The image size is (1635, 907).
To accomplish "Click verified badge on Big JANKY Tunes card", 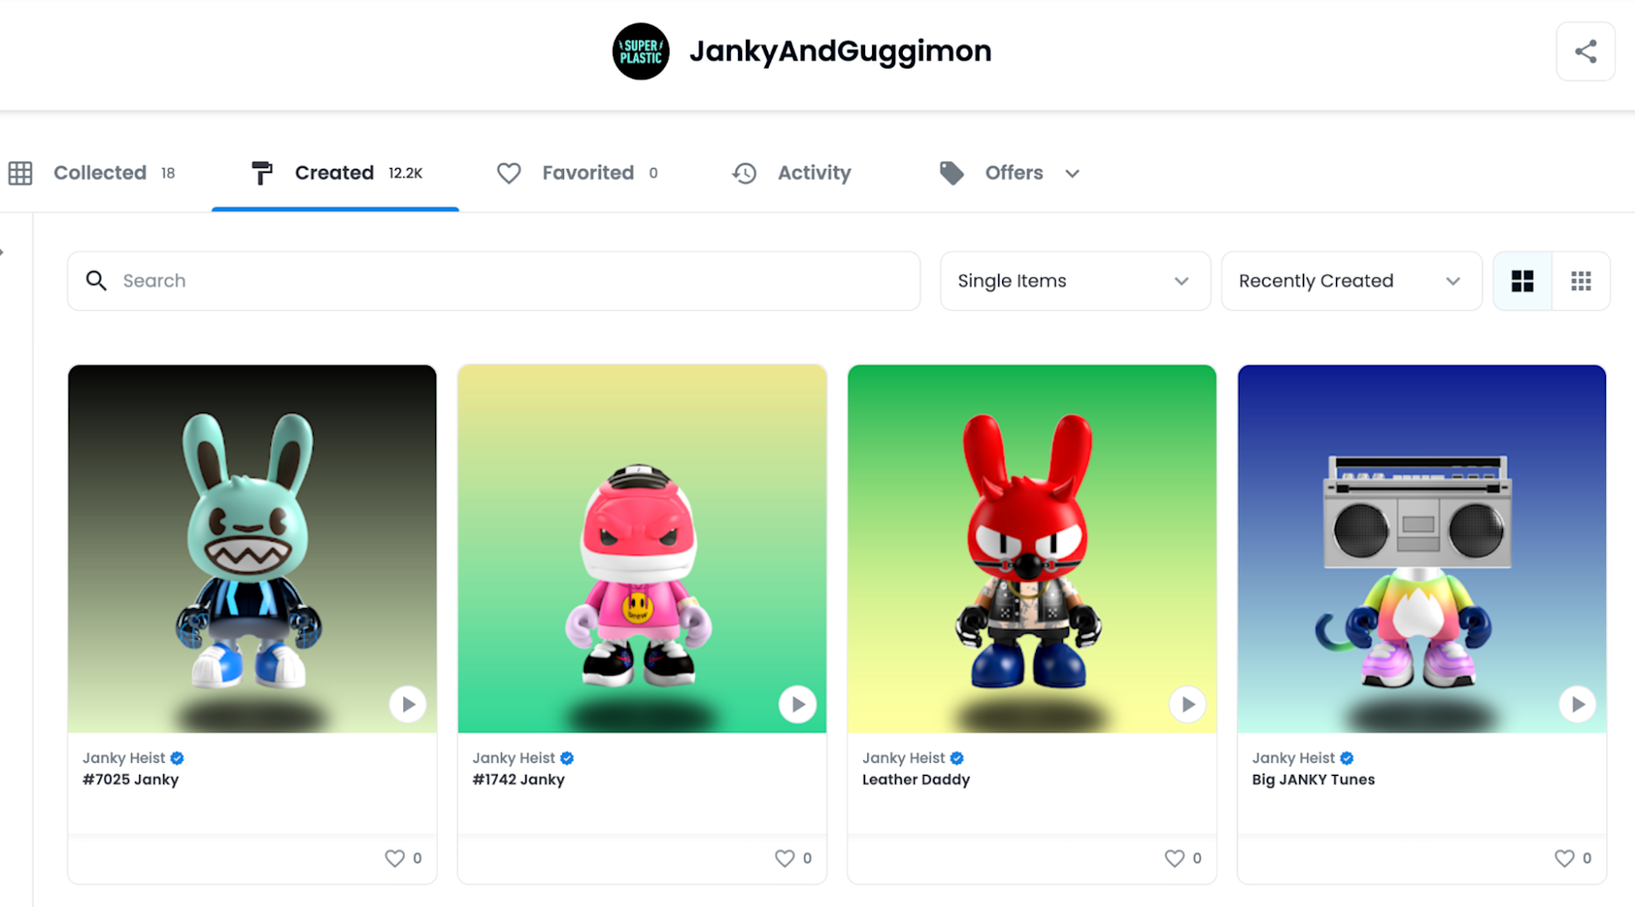I will click(x=1347, y=758).
